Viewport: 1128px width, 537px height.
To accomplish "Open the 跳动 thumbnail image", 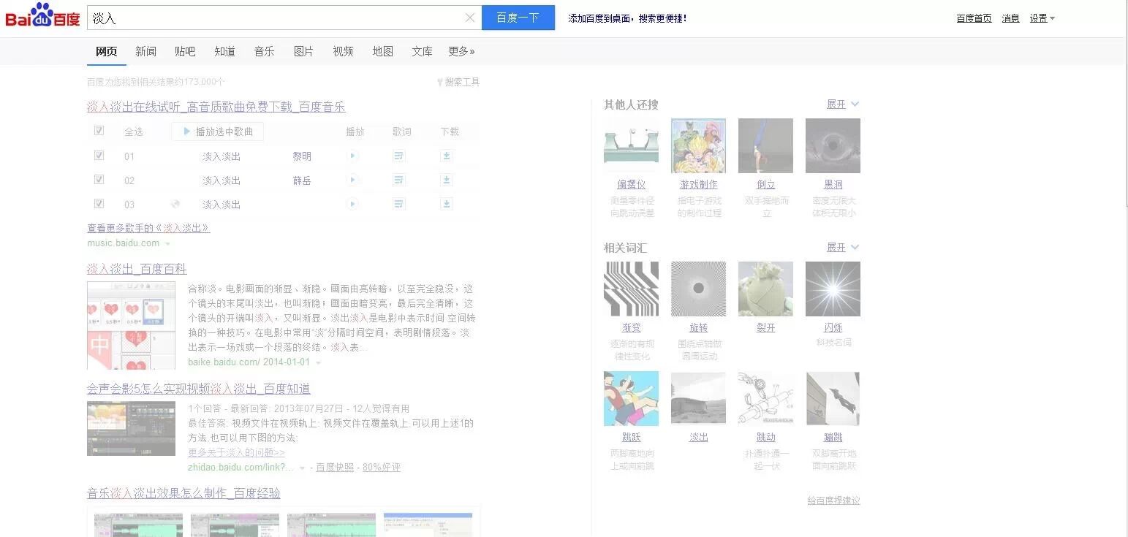I will point(765,398).
